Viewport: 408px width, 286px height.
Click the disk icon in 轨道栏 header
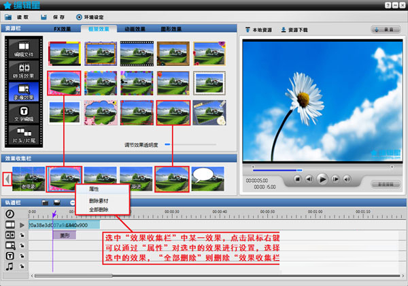coord(56,202)
